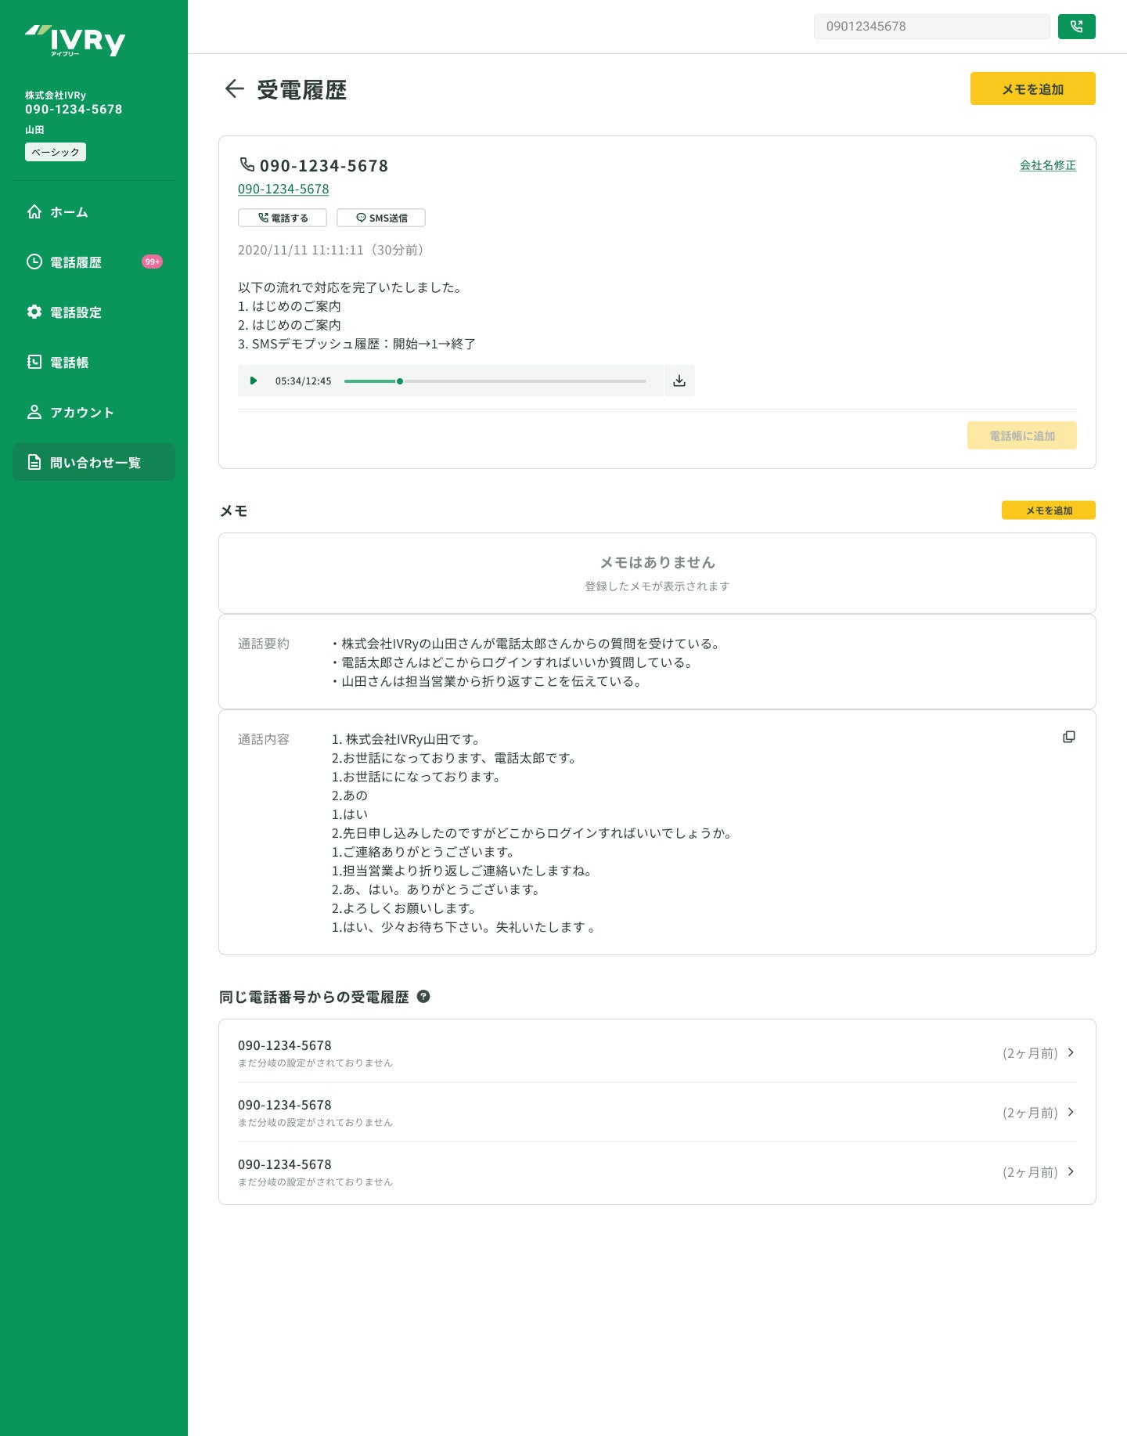Viewport: 1127px width, 1436px height.
Task: Click the phonebook icon next to 電話帳
Action: 34,362
